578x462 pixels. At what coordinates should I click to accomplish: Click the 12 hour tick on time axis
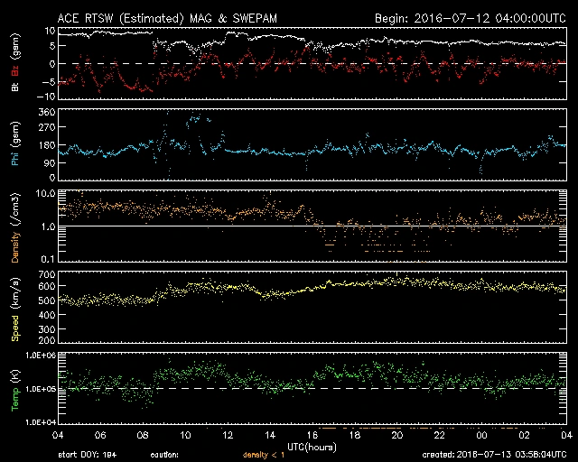point(228,435)
